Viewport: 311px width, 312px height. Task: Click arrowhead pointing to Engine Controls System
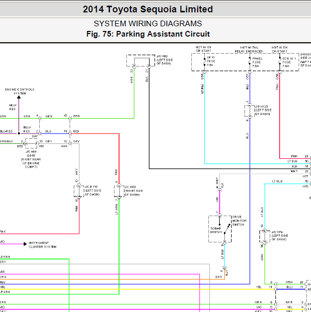point(19,97)
